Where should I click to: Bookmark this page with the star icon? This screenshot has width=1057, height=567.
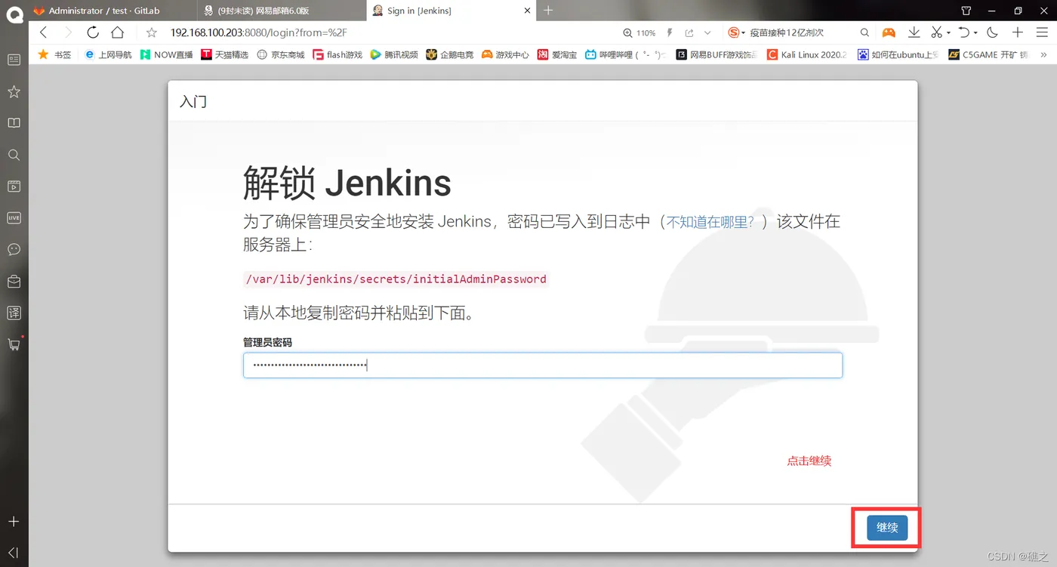pos(152,32)
